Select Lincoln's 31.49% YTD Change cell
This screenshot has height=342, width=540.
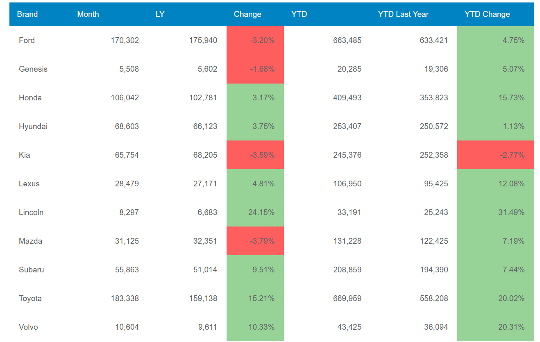496,213
